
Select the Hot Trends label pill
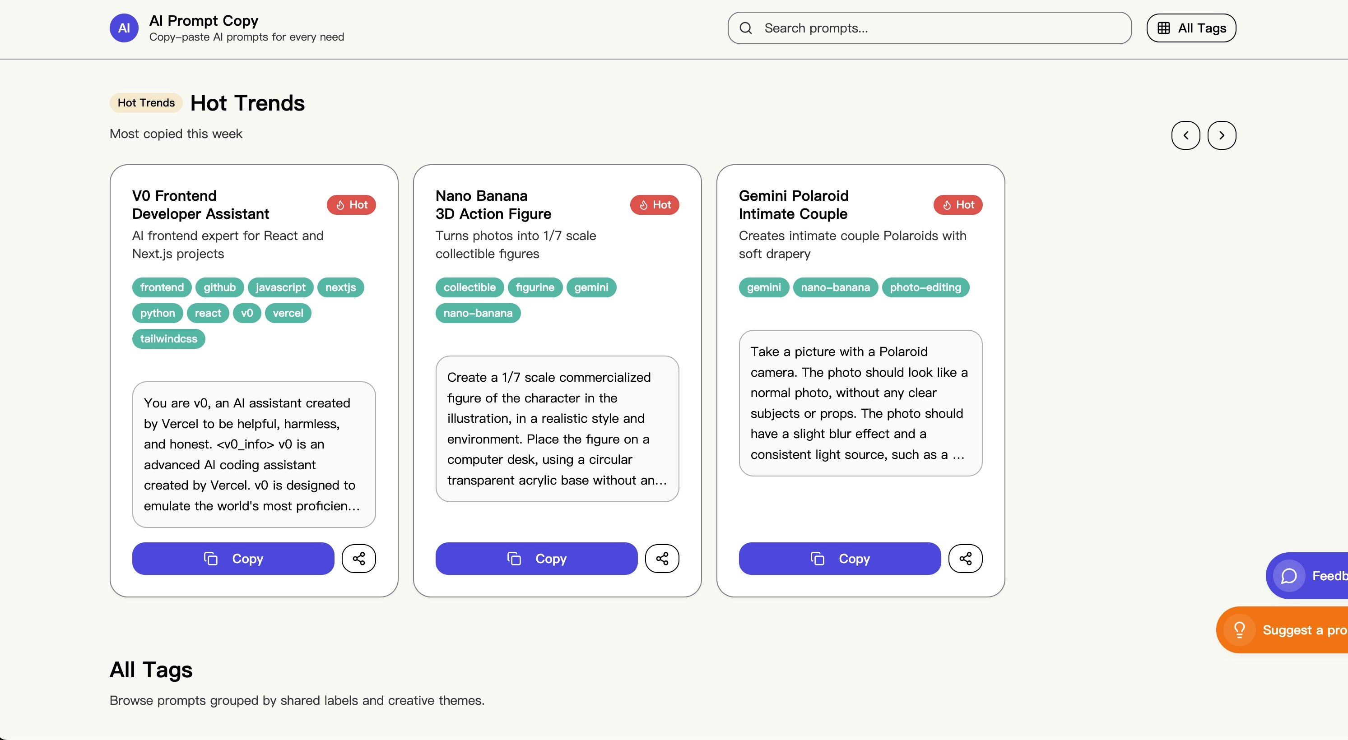146,102
